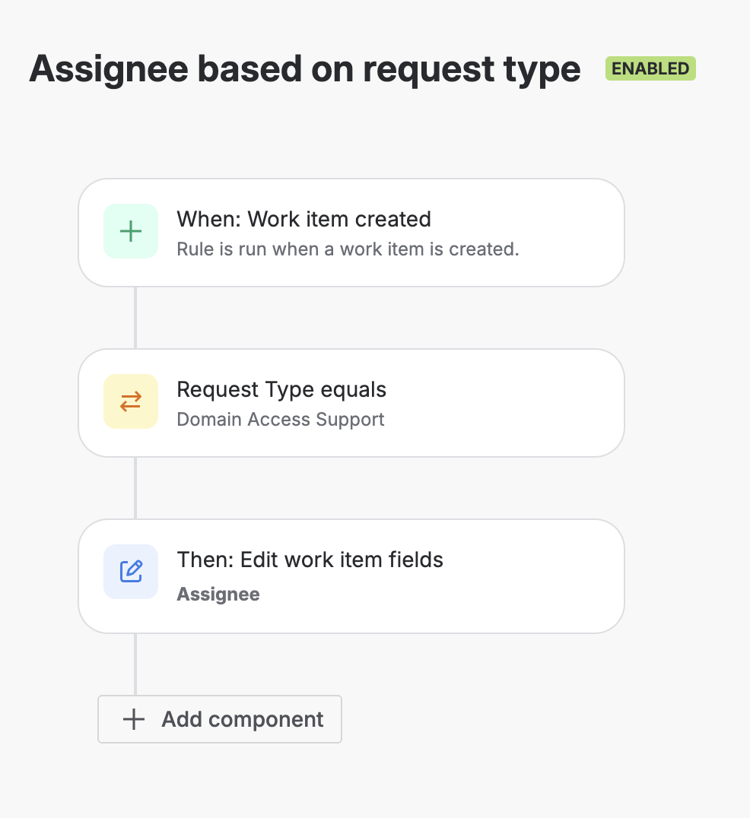Image resolution: width=750 pixels, height=818 pixels.
Task: Click connector line between trigger and condition
Action: point(135,318)
